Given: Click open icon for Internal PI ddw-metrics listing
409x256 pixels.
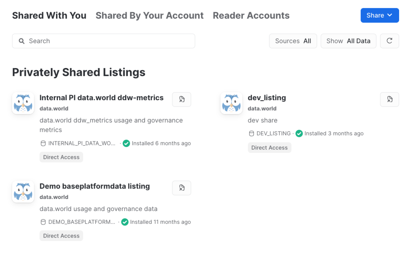Looking at the screenshot, I should (x=181, y=99).
